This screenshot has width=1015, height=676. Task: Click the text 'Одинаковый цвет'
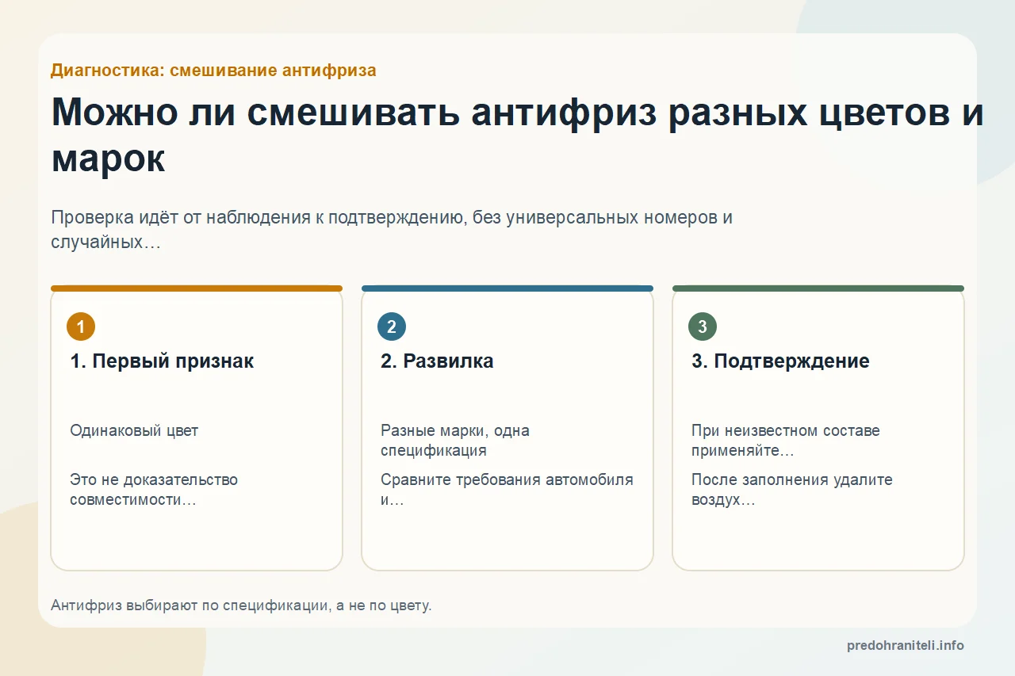[134, 431]
